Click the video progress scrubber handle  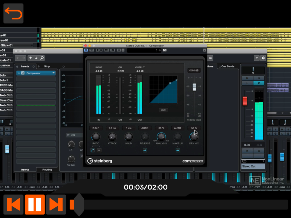tap(79, 205)
